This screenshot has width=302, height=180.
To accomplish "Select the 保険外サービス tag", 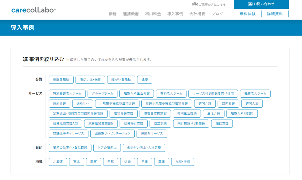I will click(x=152, y=134).
